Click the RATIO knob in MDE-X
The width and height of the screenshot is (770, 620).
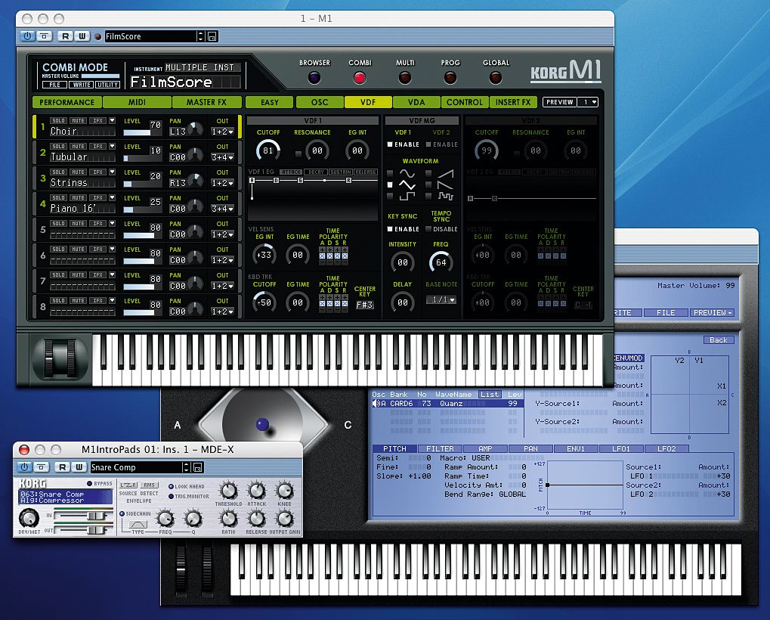228,518
